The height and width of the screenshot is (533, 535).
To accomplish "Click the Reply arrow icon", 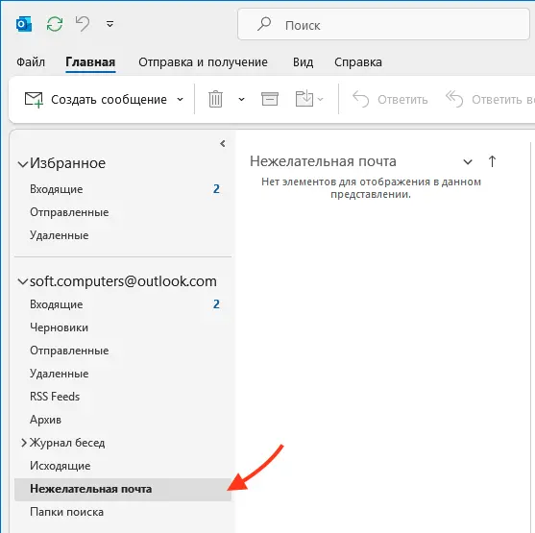I will click(360, 99).
